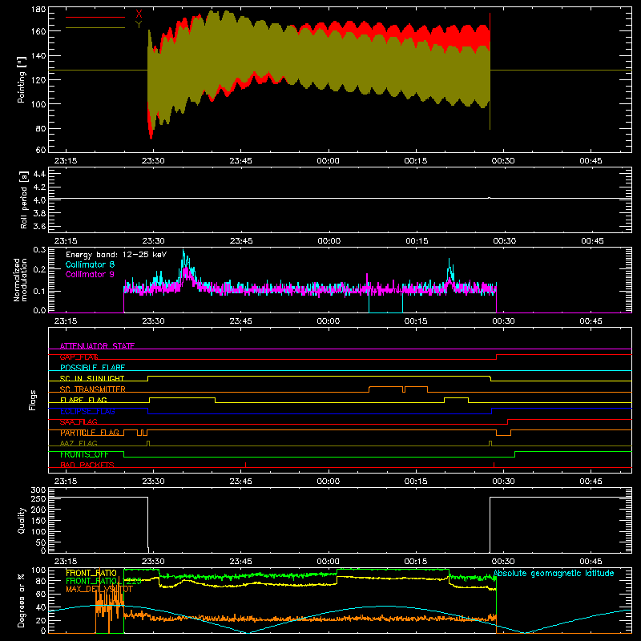Click the orange MAX_DET_VS_TOT legend label
The width and height of the screenshot is (641, 641).
pyautogui.click(x=99, y=589)
